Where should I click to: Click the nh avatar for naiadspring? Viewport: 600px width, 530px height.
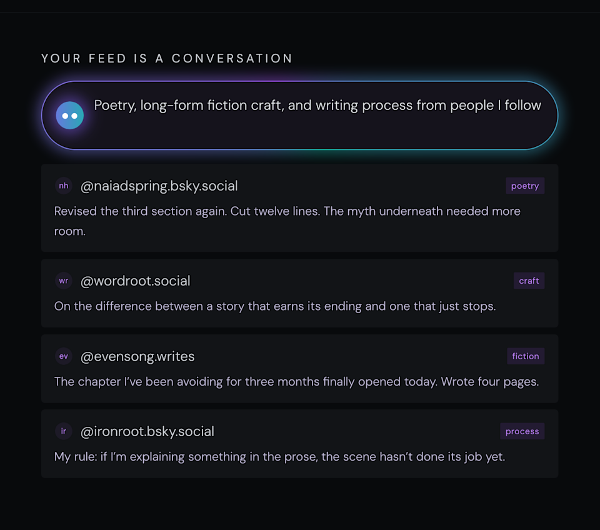pos(63,186)
